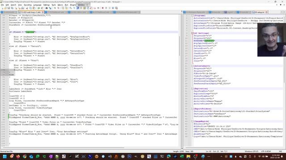Screen dimensions: 286x160
Task: Save the current file from the toolbar
Action: 8,8
